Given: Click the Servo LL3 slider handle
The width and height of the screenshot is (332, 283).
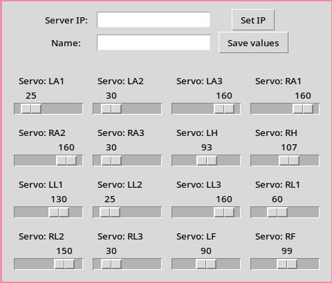Looking at the screenshot, I should coord(224,212).
